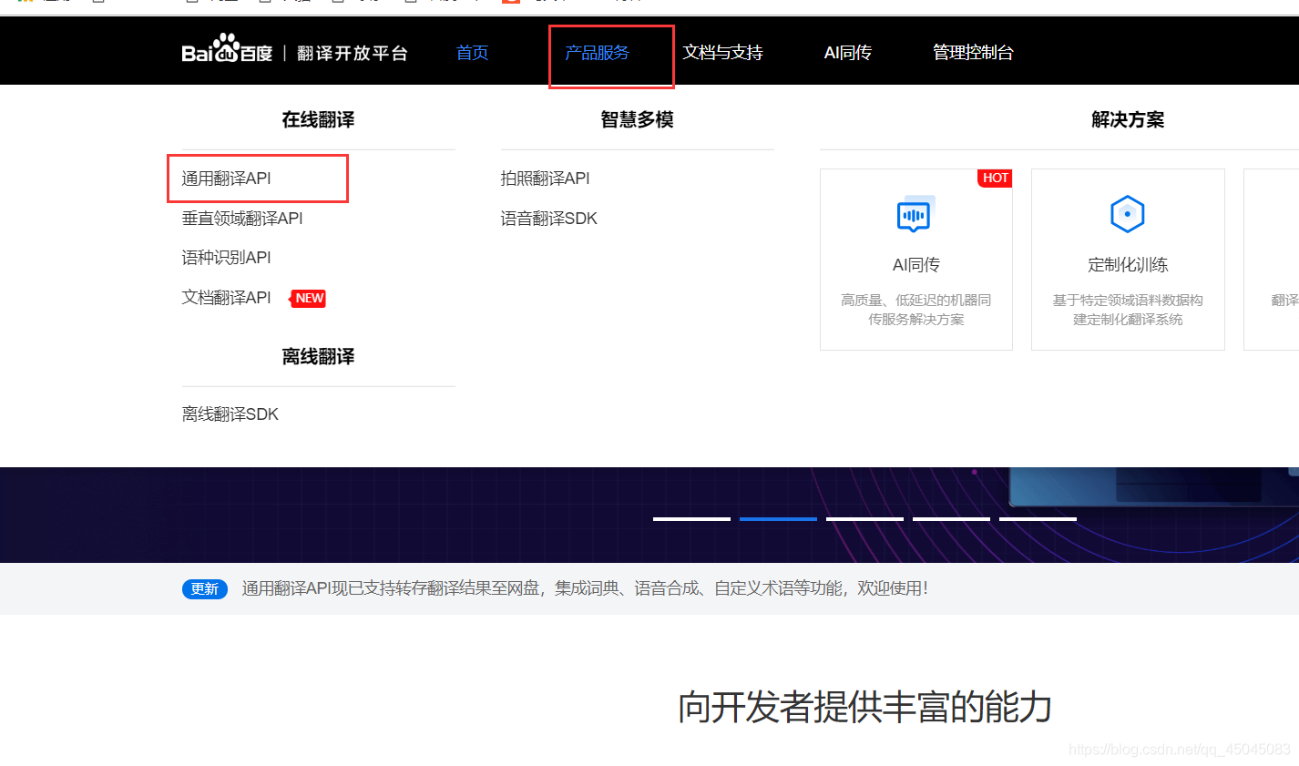Select the first carousel indicator bar
1299x766 pixels.
[x=691, y=519]
